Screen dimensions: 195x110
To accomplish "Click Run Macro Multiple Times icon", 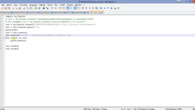I will [x=93, y=8].
